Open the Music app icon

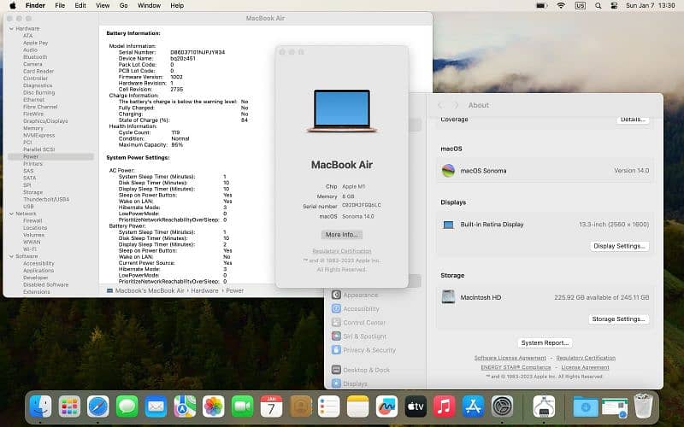[x=443, y=407]
